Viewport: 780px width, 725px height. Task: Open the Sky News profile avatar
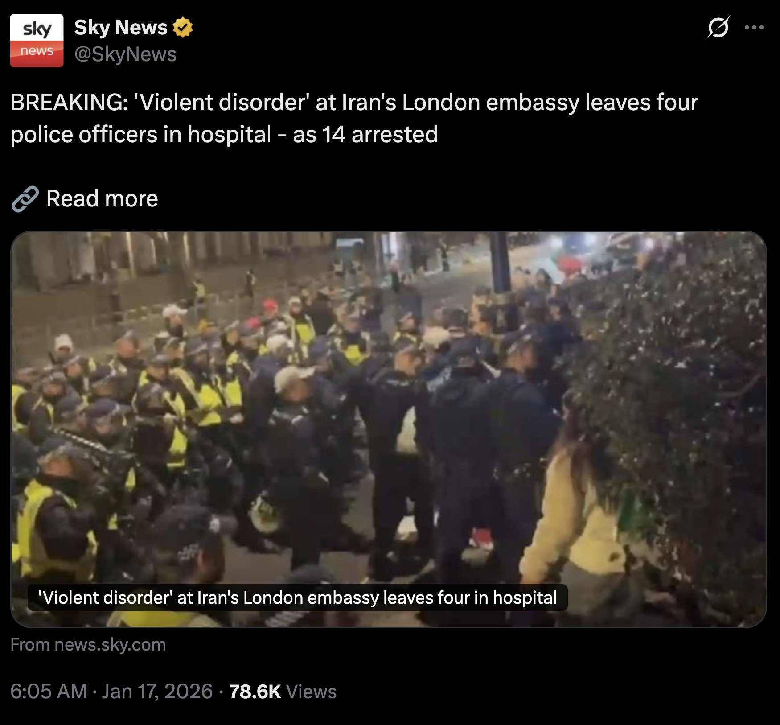(37, 40)
